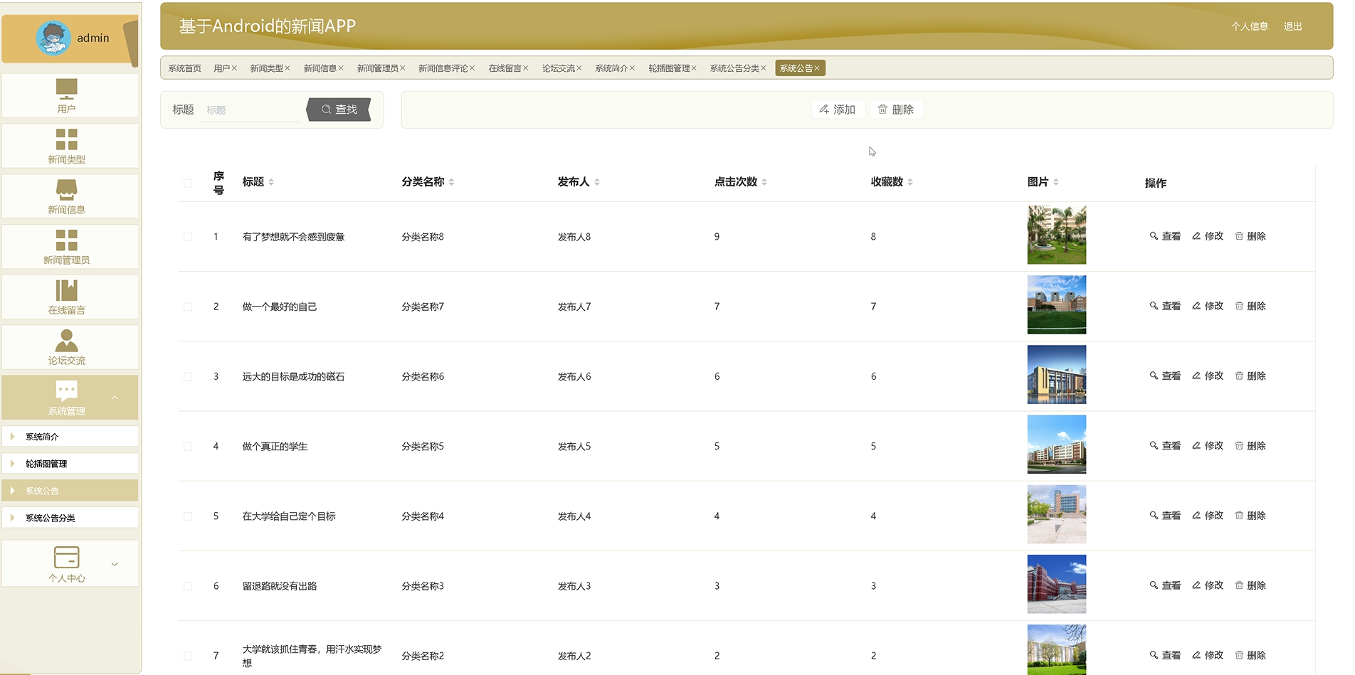Close the 新闻信息 tab with its X
The height and width of the screenshot is (675, 1355).
[341, 68]
